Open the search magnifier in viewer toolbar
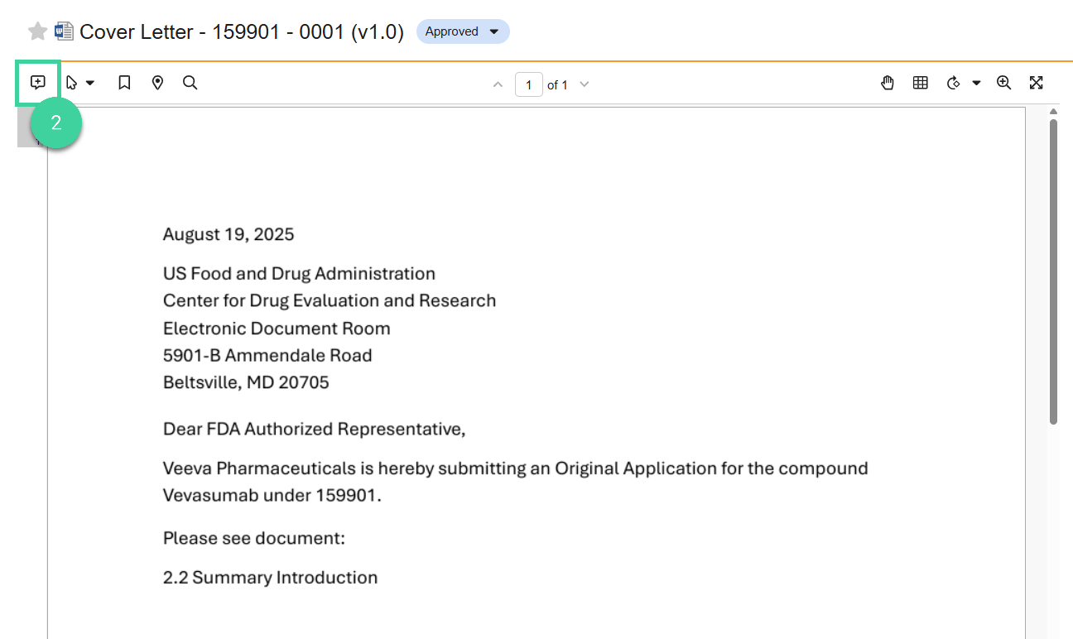This screenshot has width=1073, height=639. click(190, 83)
